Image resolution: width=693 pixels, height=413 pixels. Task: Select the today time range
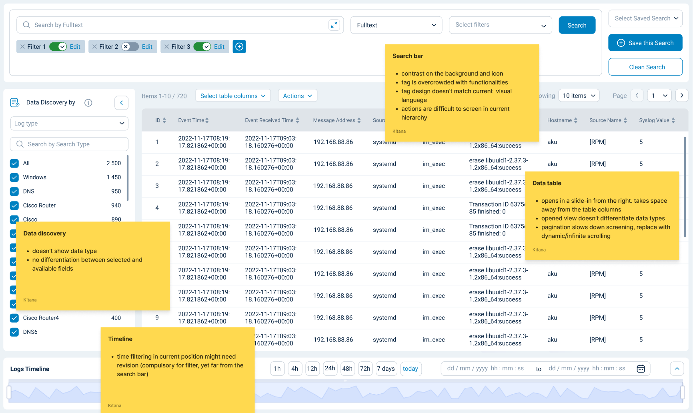(x=411, y=369)
